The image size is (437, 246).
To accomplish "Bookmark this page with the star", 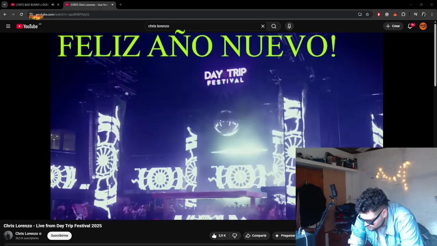I will pos(367,14).
